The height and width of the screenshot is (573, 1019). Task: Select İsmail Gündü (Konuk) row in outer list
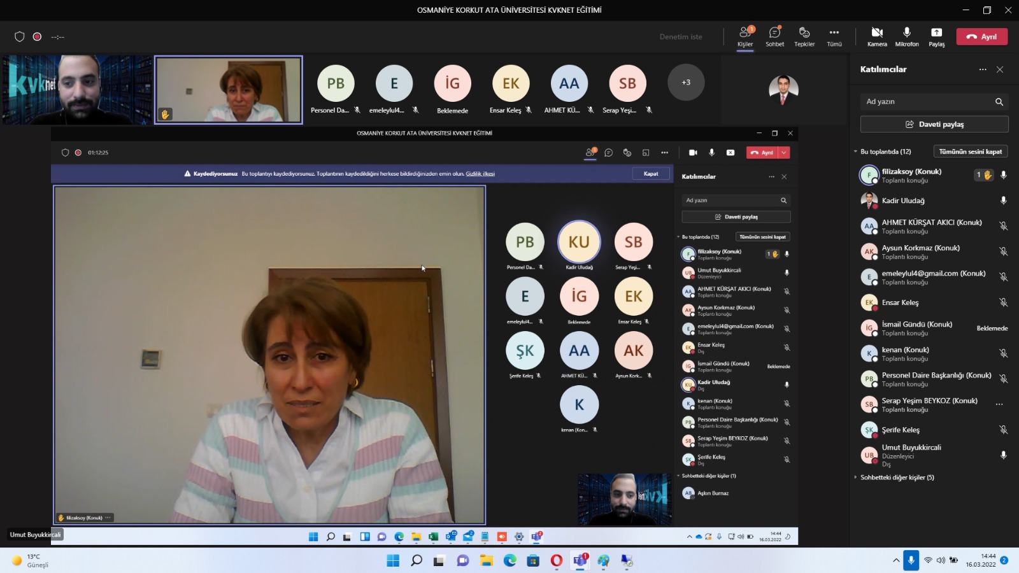tap(934, 328)
